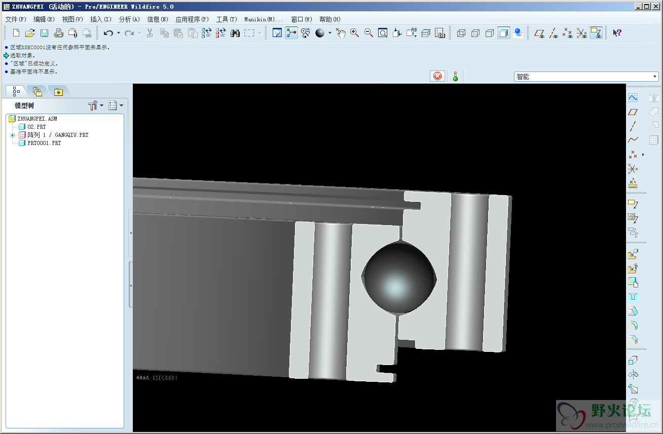Create a new file with the New icon
Viewport: 663px width, 434px height.
pyautogui.click(x=16, y=33)
